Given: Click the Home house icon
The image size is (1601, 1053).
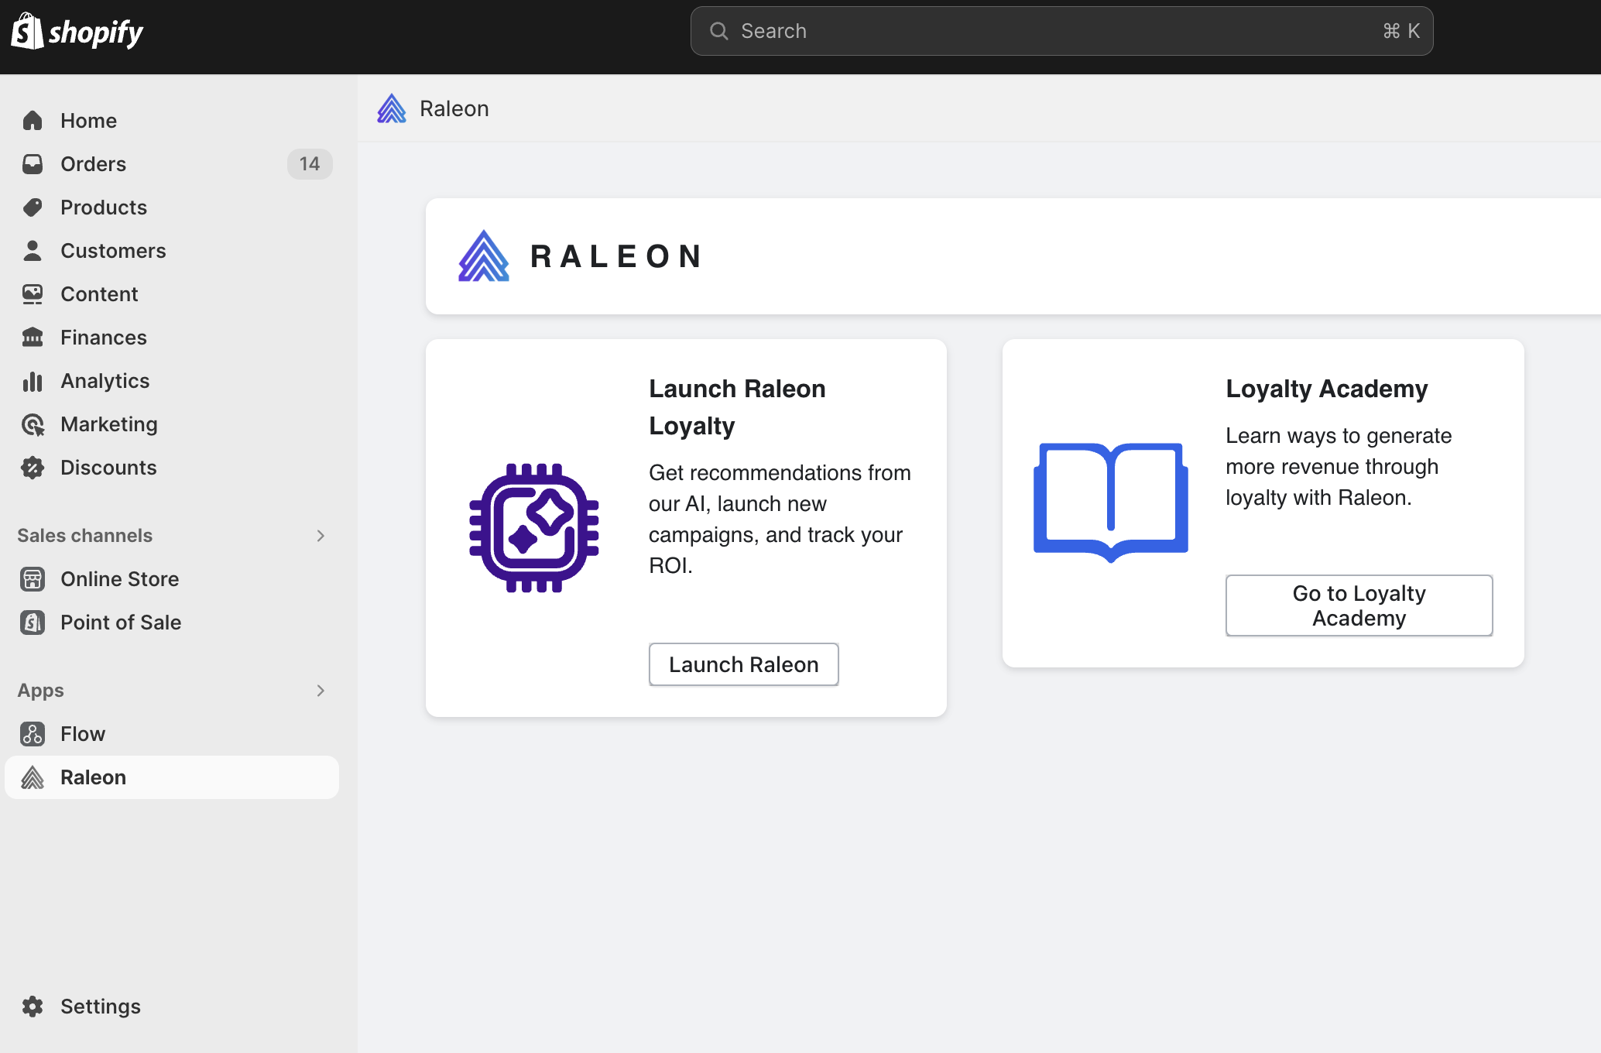Looking at the screenshot, I should [33, 121].
